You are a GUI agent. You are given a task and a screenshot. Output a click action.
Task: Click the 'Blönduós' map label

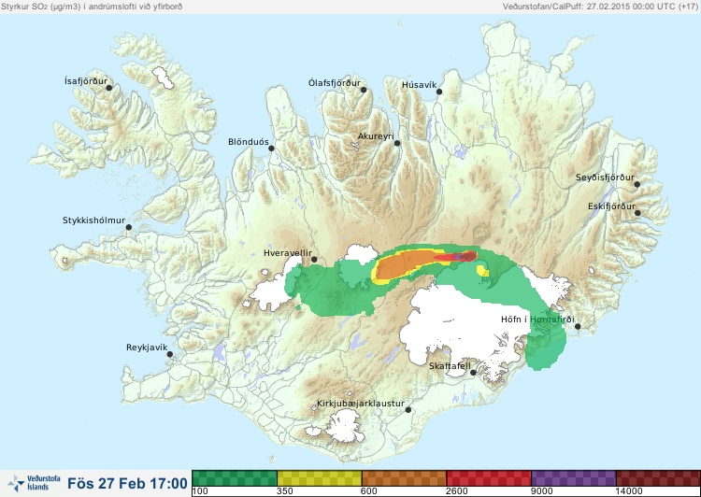[x=248, y=142]
